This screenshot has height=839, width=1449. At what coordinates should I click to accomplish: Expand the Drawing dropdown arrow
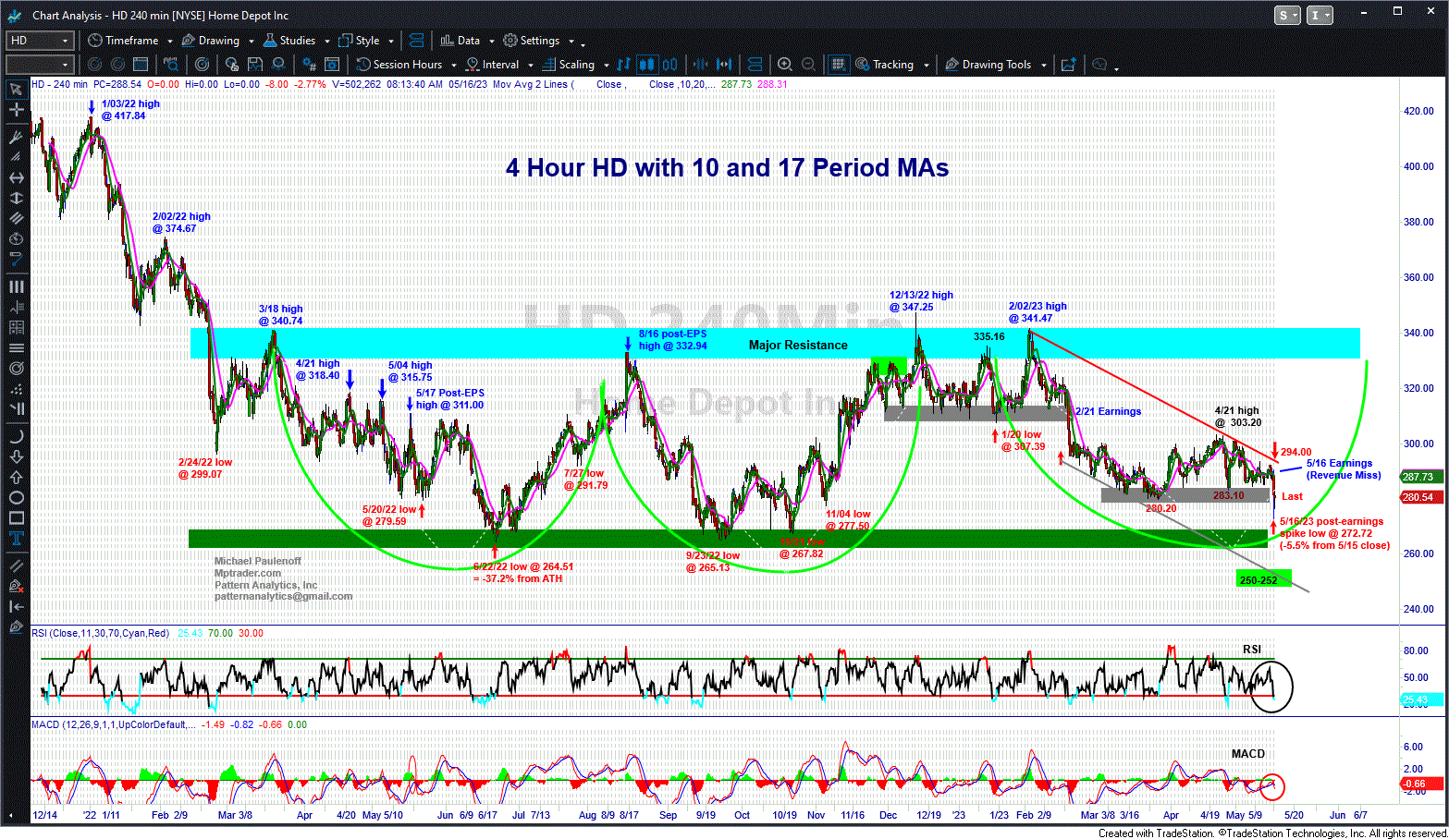point(251,42)
